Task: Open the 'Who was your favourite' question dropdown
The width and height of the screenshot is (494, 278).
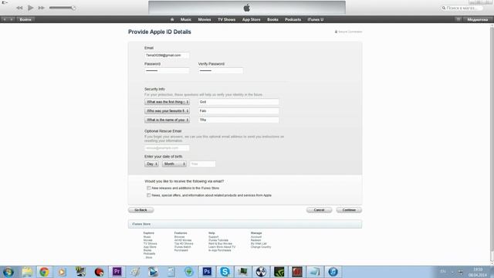Action: 167,111
